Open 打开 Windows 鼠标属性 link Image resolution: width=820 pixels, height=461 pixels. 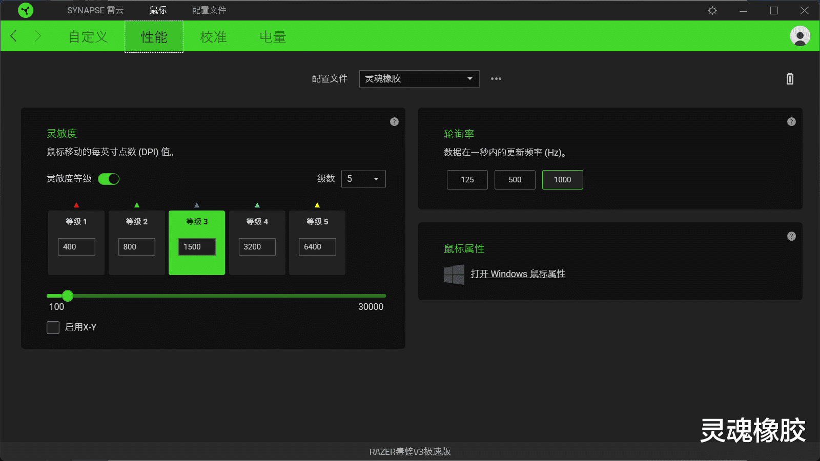pos(518,274)
